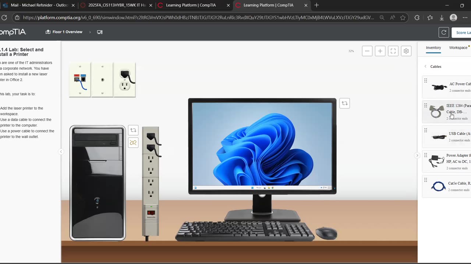Click the browser address bar URL
This screenshot has width=471, height=264.
pos(198,18)
